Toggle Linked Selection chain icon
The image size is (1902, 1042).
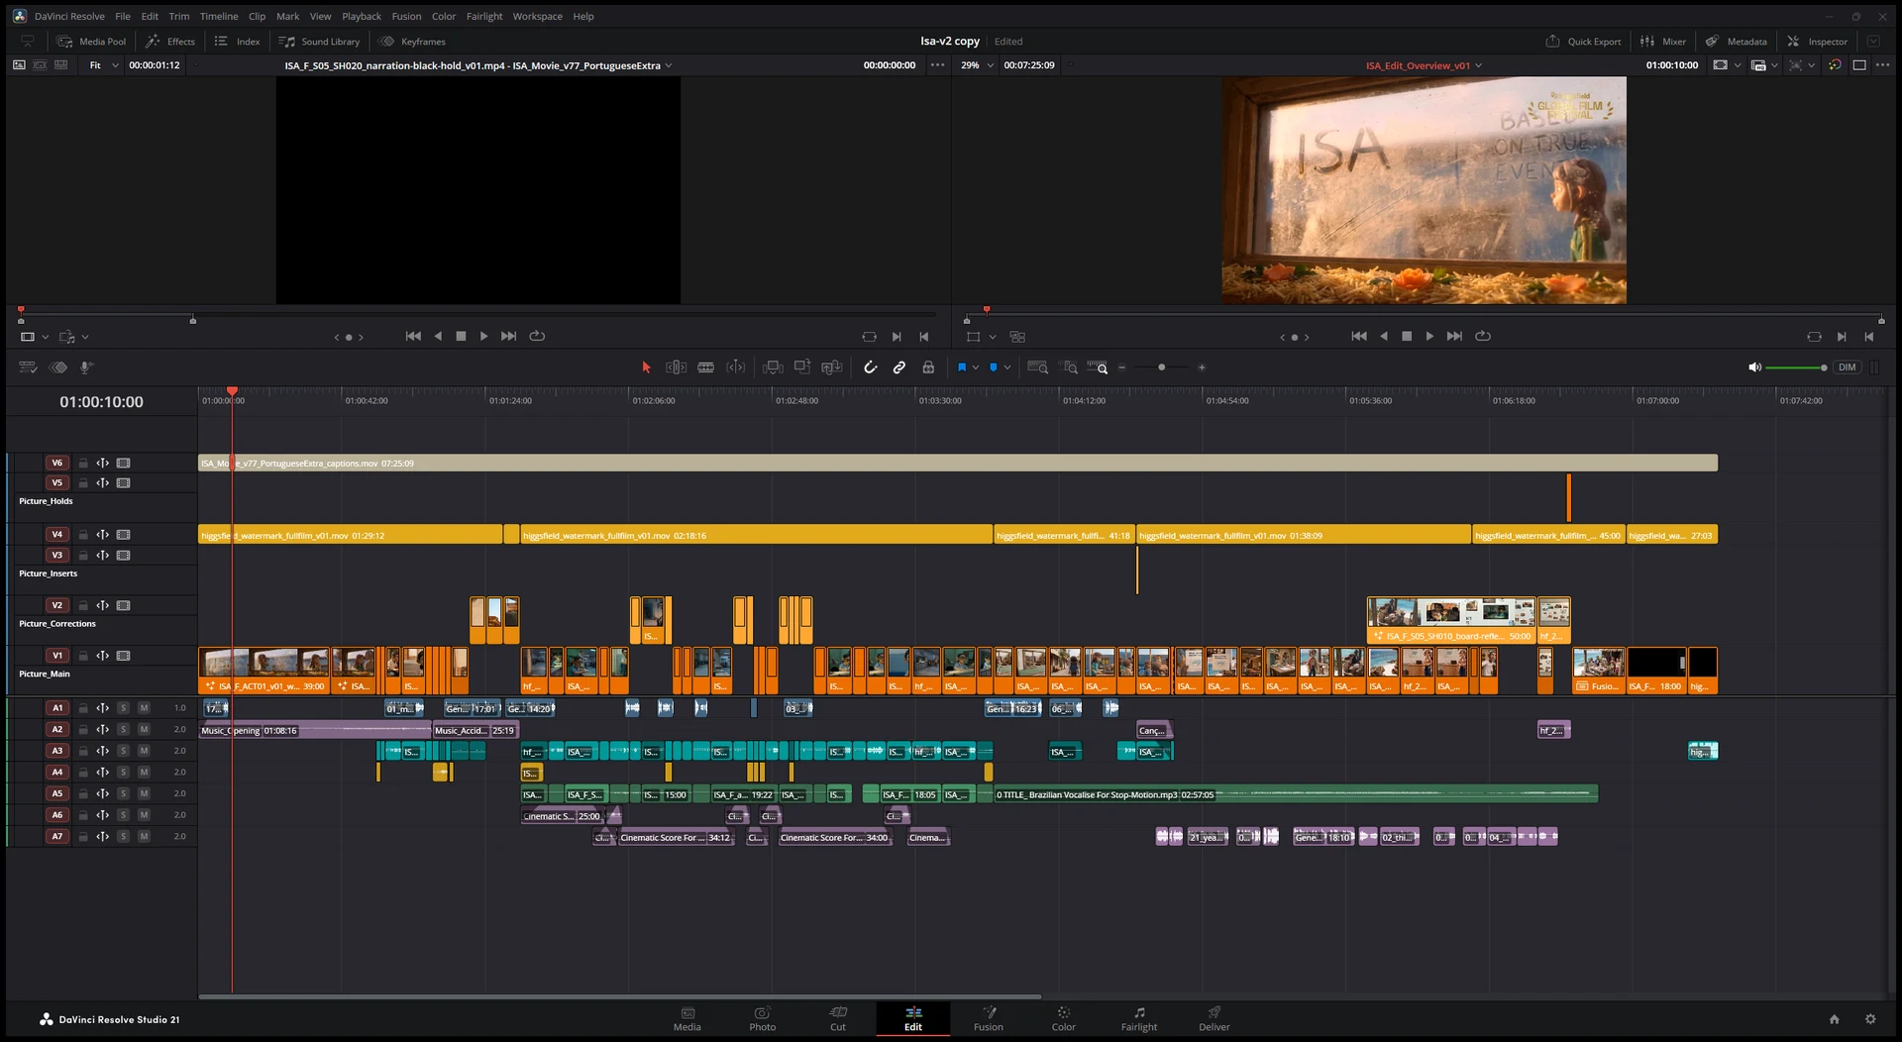899,367
